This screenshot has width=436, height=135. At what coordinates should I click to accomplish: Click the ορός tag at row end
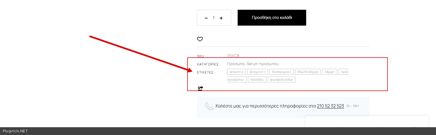point(344,72)
